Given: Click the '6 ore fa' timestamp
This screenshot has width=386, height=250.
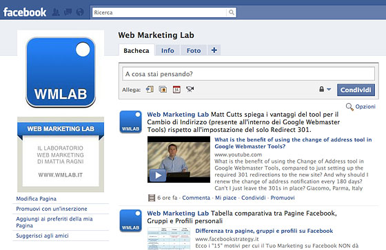Looking at the screenshot, I should tap(167, 198).
